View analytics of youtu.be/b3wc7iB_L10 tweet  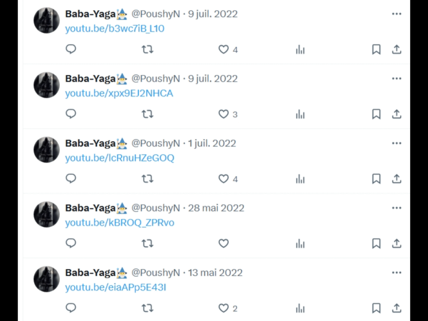pyautogui.click(x=300, y=50)
